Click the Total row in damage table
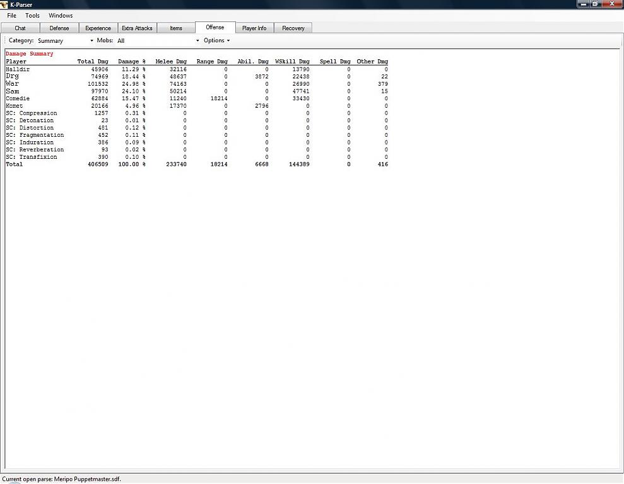The image size is (624, 484). (15, 164)
